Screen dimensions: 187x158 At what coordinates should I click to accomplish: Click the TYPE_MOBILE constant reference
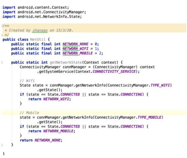point(150,117)
